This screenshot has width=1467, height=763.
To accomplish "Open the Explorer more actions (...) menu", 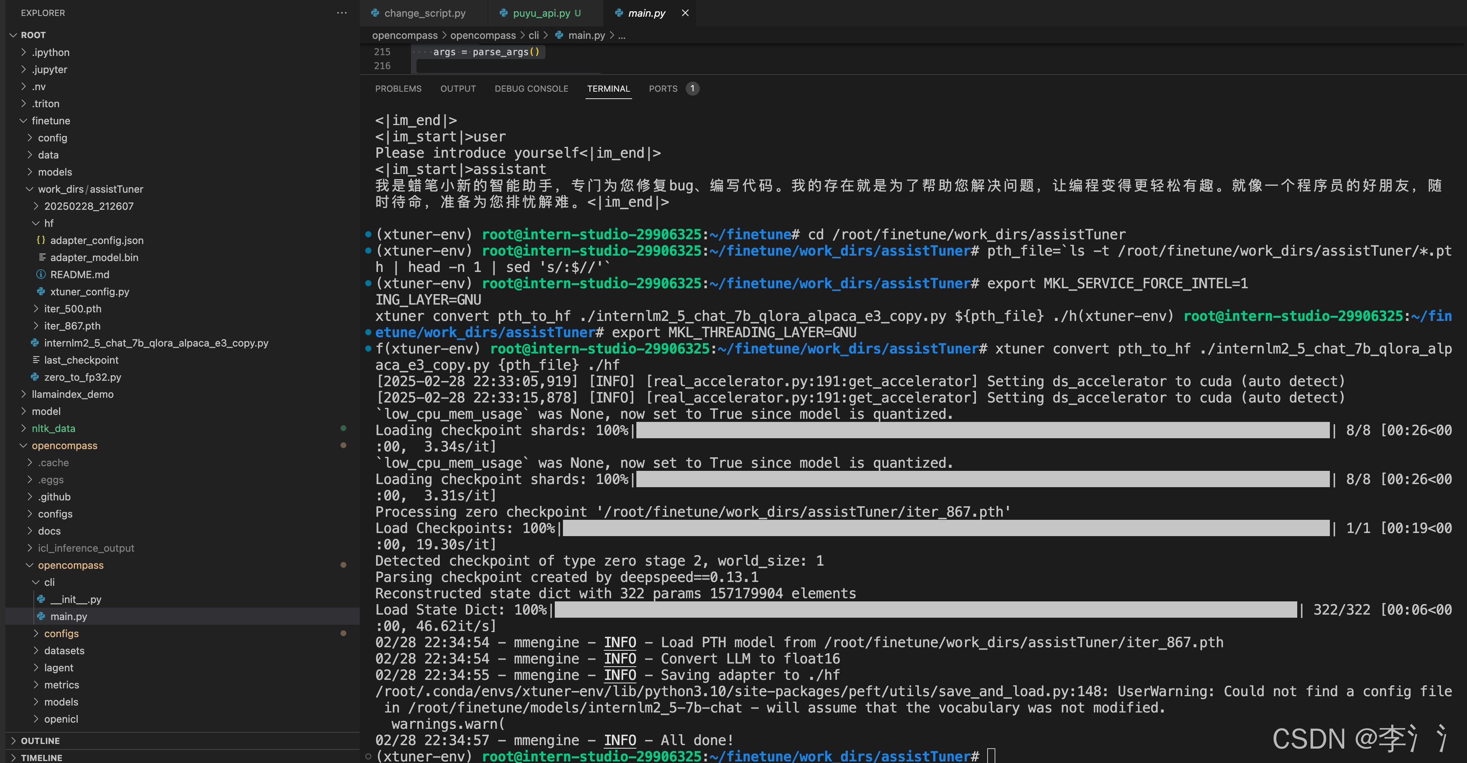I will coord(342,12).
